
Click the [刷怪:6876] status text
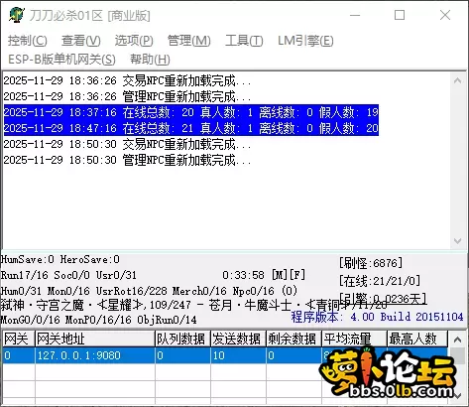click(371, 263)
